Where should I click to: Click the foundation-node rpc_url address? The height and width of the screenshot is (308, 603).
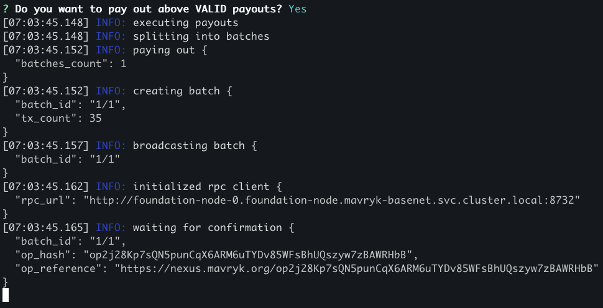pos(334,200)
